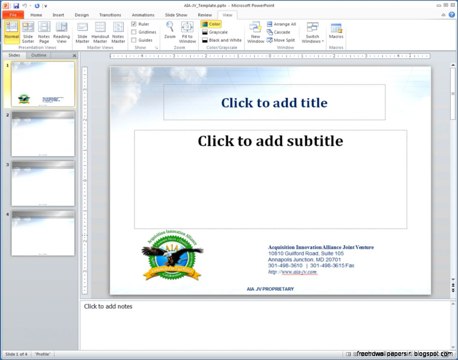
Task: Expand the Switch Windows dropdown
Action: pos(313,32)
